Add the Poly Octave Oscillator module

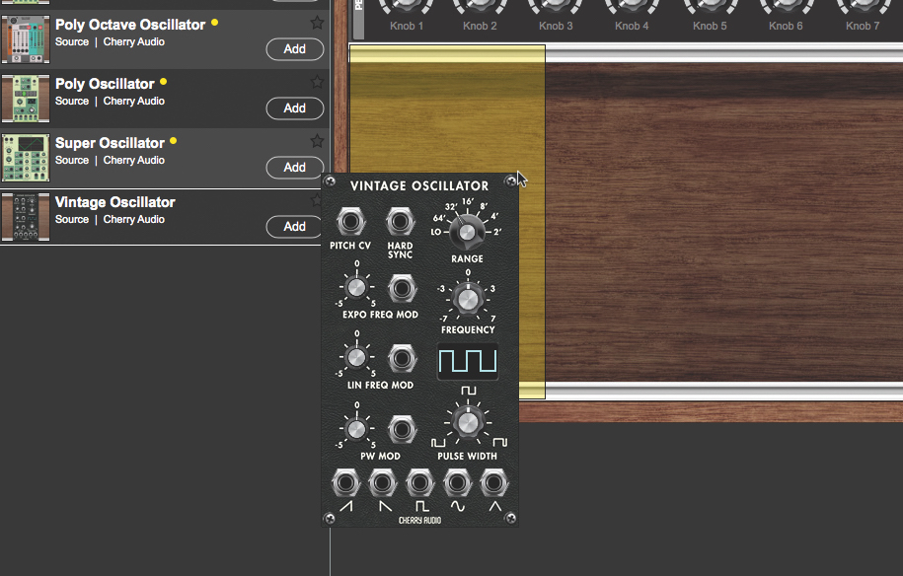click(295, 49)
